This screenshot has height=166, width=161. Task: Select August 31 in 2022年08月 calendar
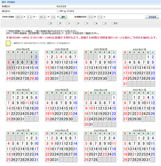pyautogui.click(x=22, y=119)
